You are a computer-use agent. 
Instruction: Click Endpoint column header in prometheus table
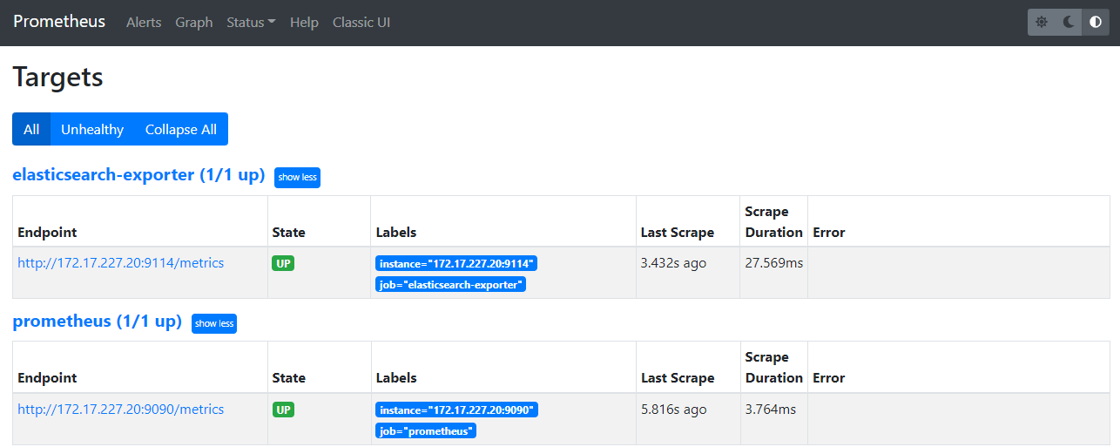click(x=47, y=378)
